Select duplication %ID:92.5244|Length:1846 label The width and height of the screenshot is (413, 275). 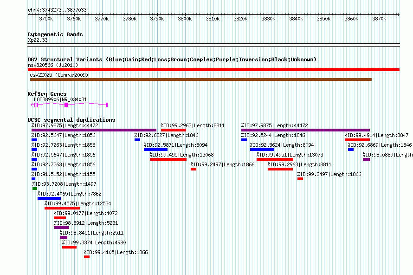[x=273, y=135]
